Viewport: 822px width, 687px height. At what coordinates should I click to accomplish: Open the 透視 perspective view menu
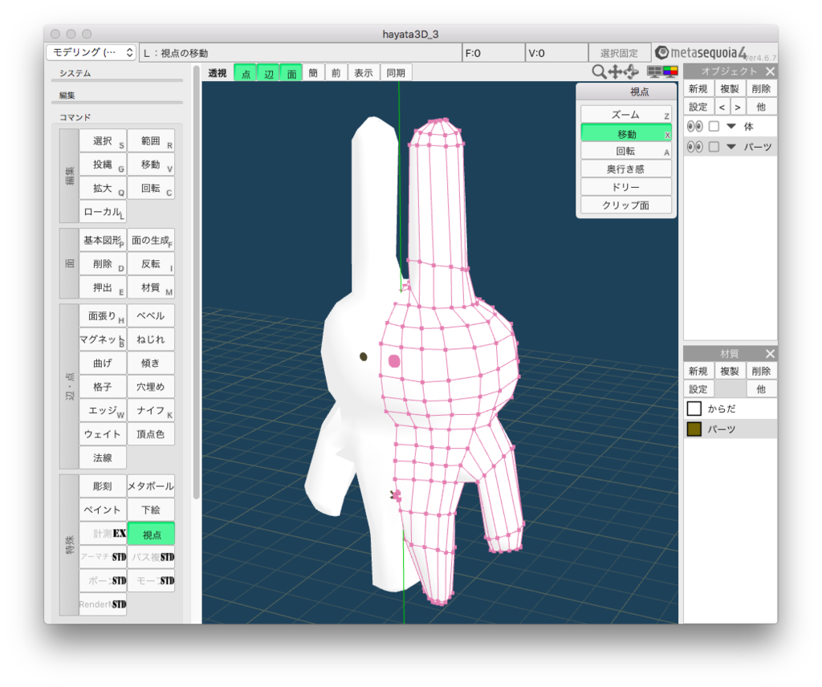(x=218, y=73)
